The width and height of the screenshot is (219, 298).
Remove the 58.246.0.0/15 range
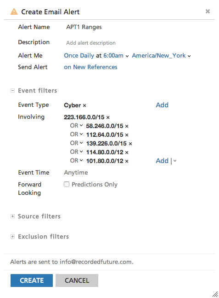pos(127,126)
